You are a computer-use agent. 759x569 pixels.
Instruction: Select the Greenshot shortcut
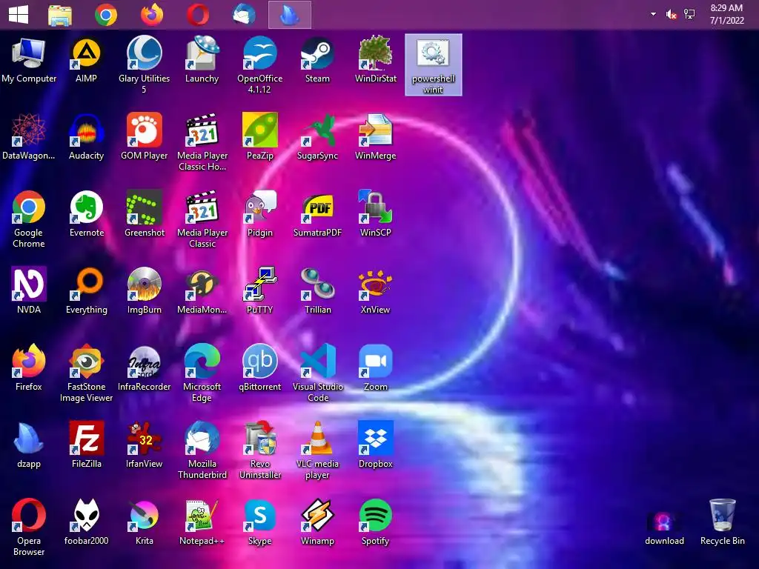pos(145,214)
